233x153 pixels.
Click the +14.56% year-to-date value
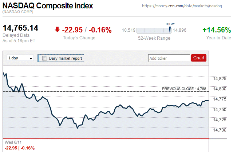pos(217,30)
